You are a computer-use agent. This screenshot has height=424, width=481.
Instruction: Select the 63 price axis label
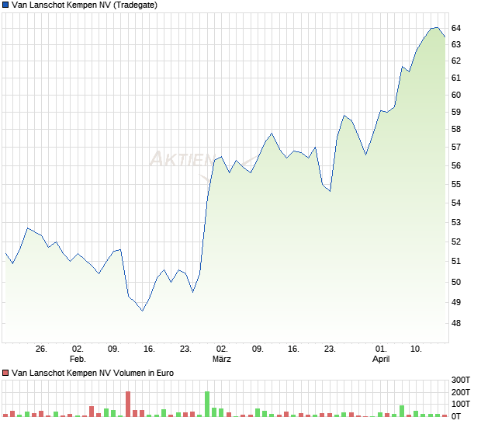click(456, 45)
